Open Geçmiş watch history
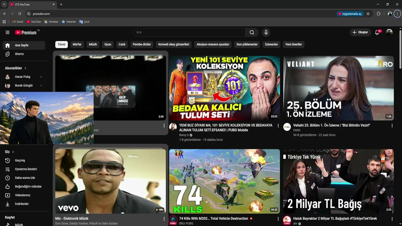 (x=24, y=160)
